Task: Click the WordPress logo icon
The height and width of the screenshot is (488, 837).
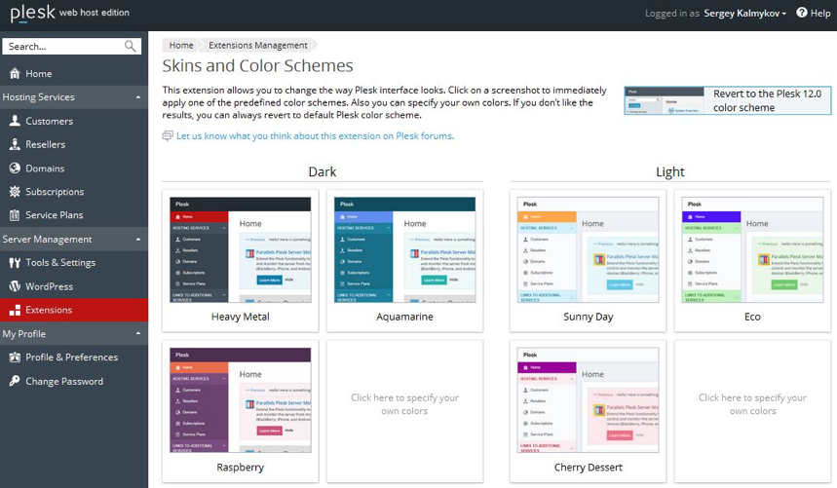Action: (x=15, y=285)
